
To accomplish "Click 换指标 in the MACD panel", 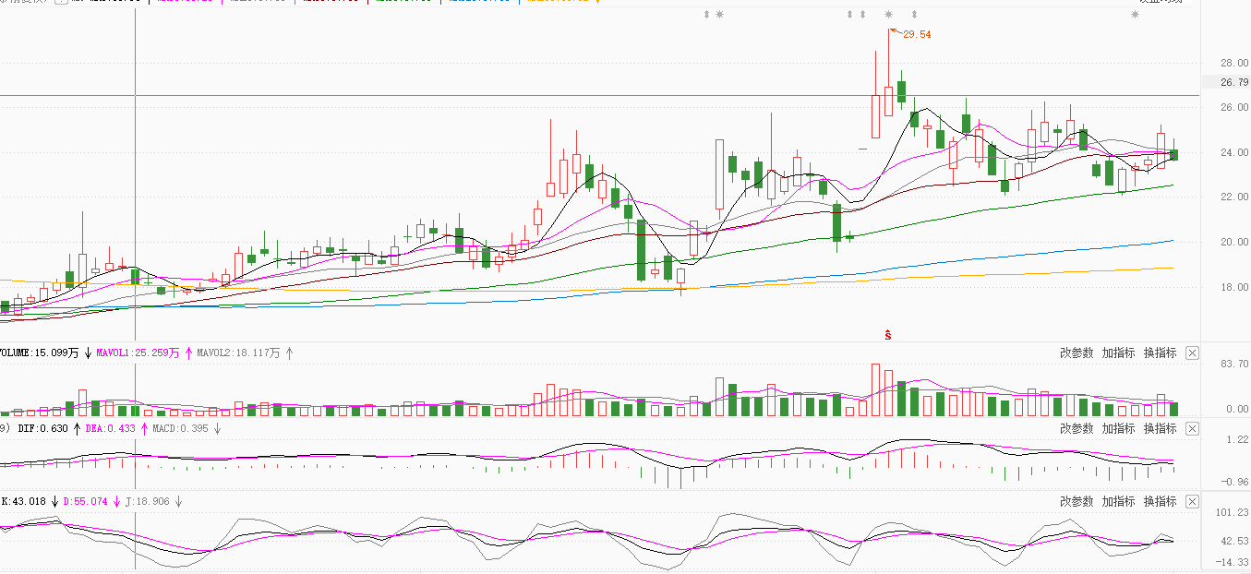I will point(1161,428).
